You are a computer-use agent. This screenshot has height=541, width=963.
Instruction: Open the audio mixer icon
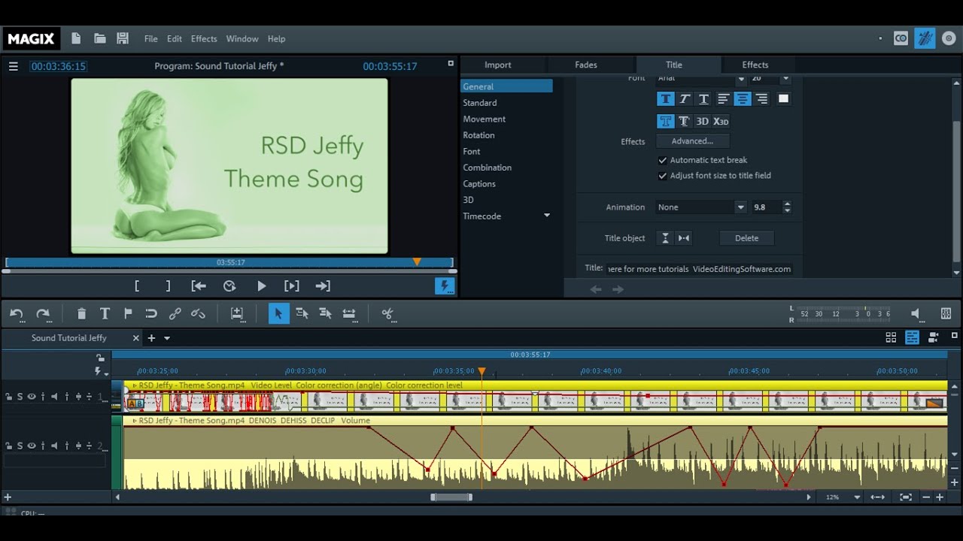coord(946,314)
